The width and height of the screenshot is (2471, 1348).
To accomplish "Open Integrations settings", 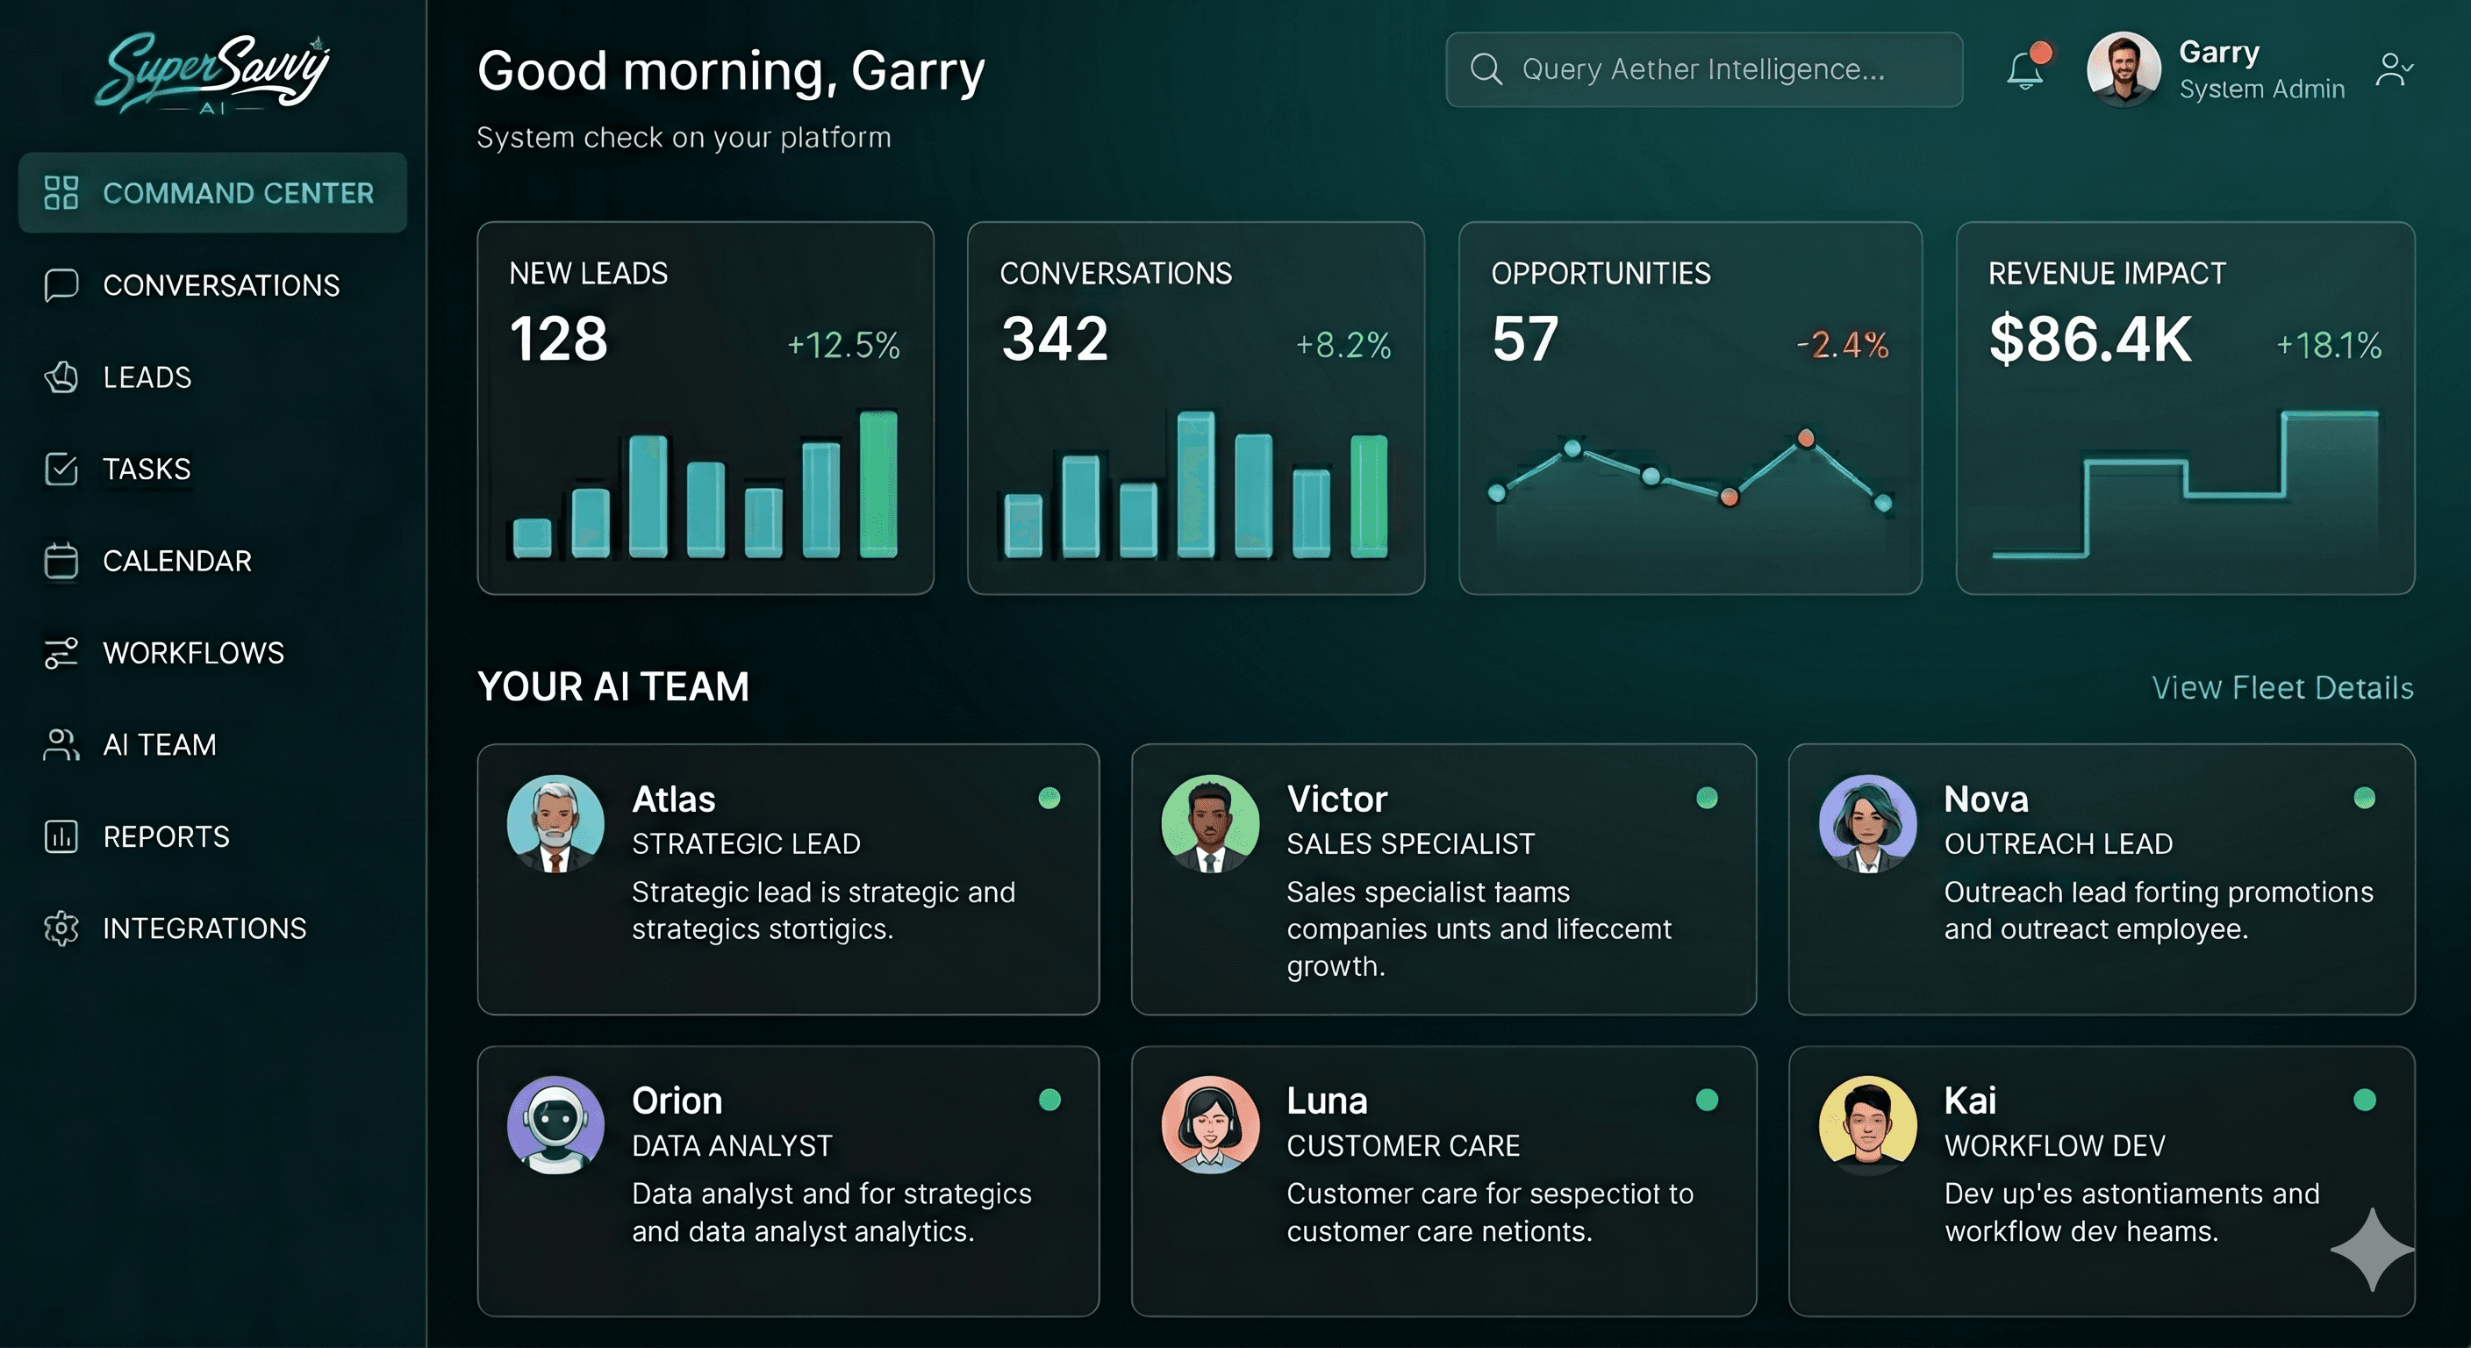I will pyautogui.click(x=213, y=928).
